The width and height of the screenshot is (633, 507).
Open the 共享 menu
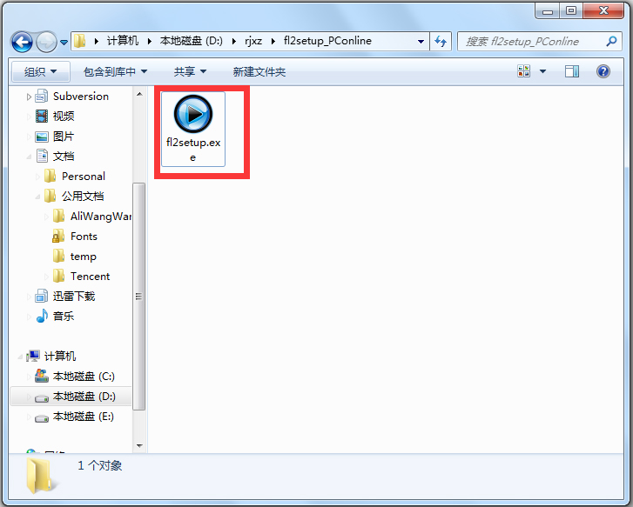190,72
